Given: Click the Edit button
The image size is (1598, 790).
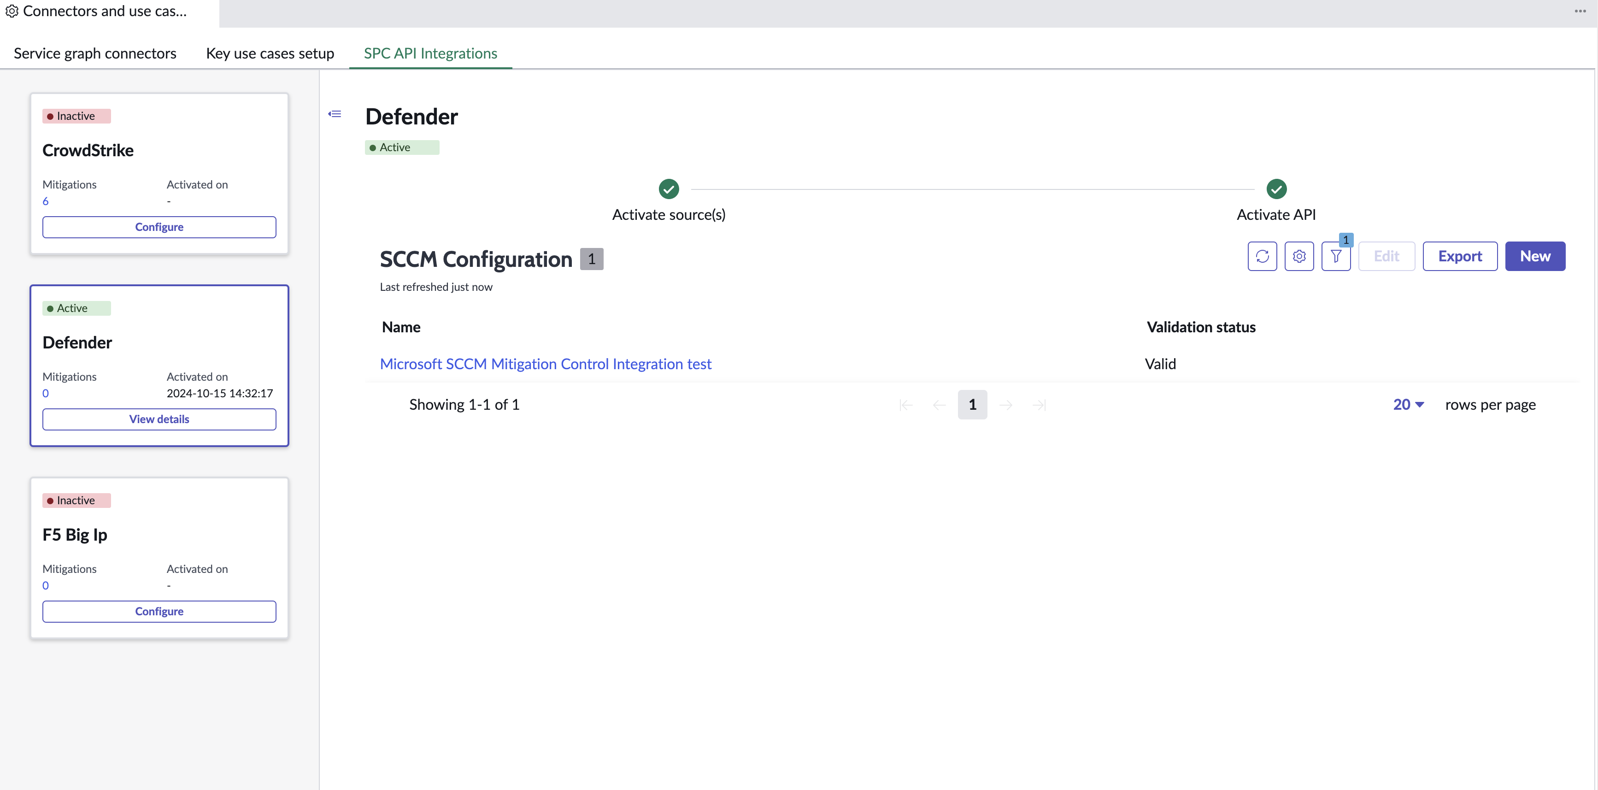Looking at the screenshot, I should click(x=1386, y=256).
